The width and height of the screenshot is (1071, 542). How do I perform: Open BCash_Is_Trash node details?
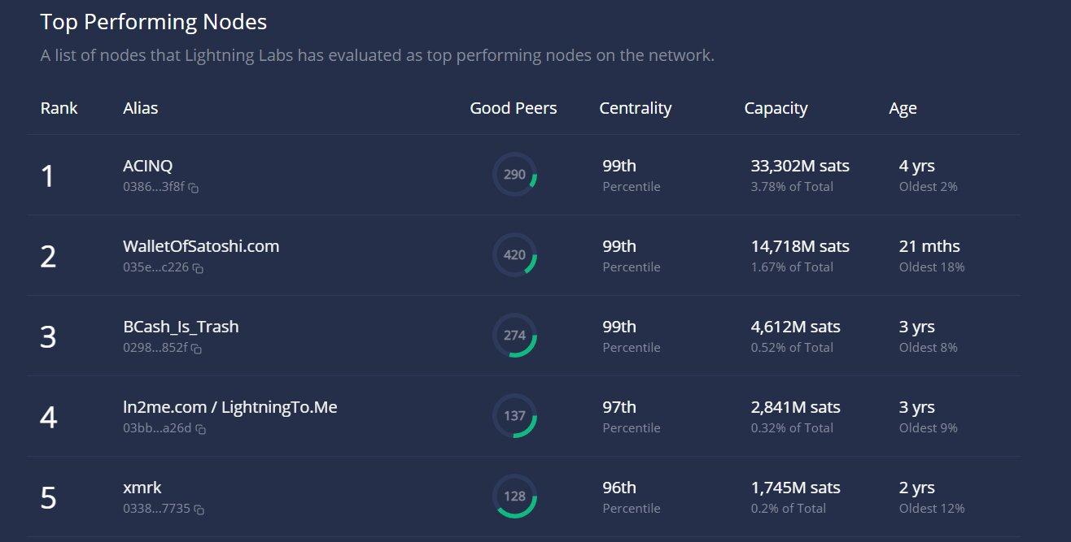pyautogui.click(x=181, y=327)
